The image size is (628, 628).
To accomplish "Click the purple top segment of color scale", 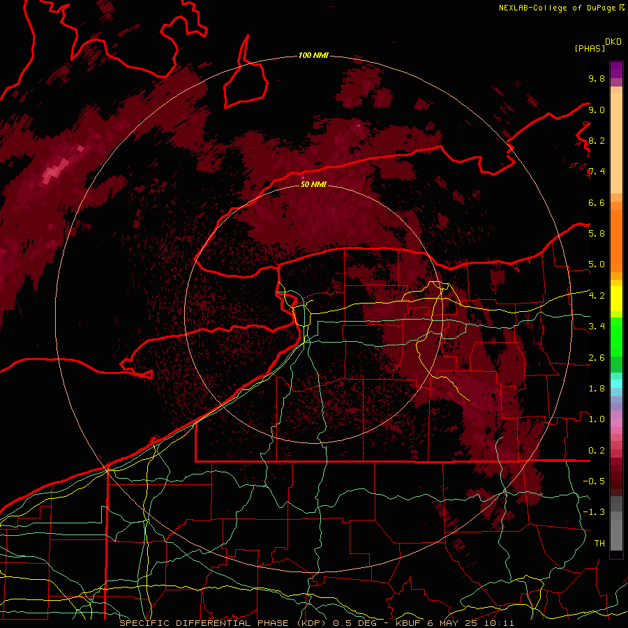I will pos(616,70).
